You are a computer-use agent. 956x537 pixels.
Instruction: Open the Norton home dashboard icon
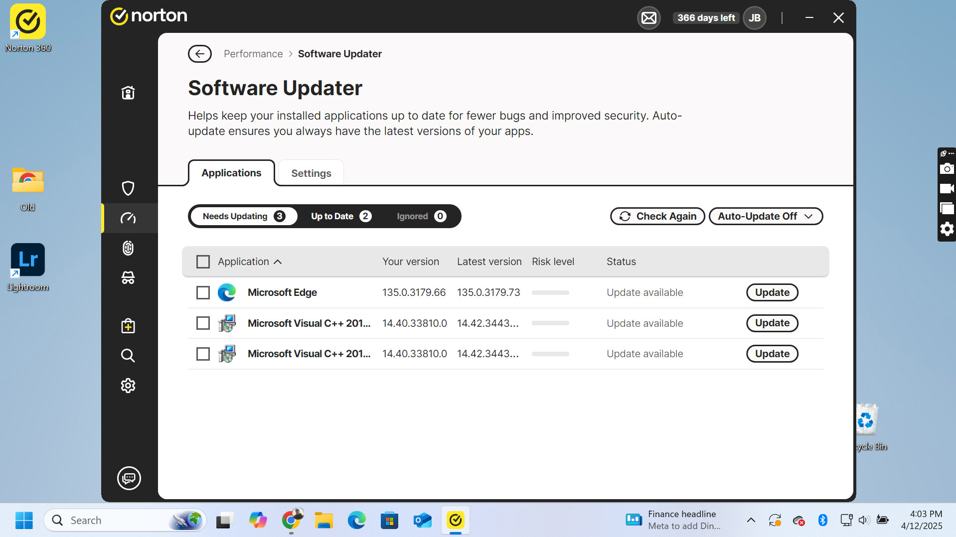[128, 93]
